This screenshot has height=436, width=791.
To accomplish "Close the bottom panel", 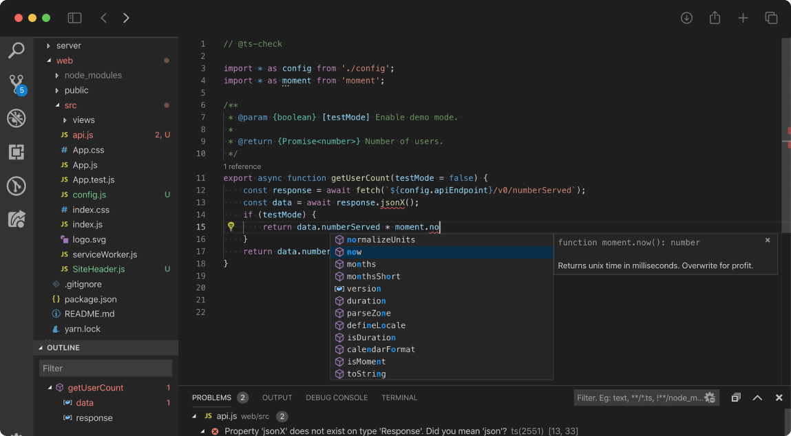I will click(779, 397).
